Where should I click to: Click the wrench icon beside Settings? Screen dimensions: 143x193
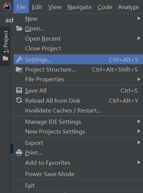19,59
